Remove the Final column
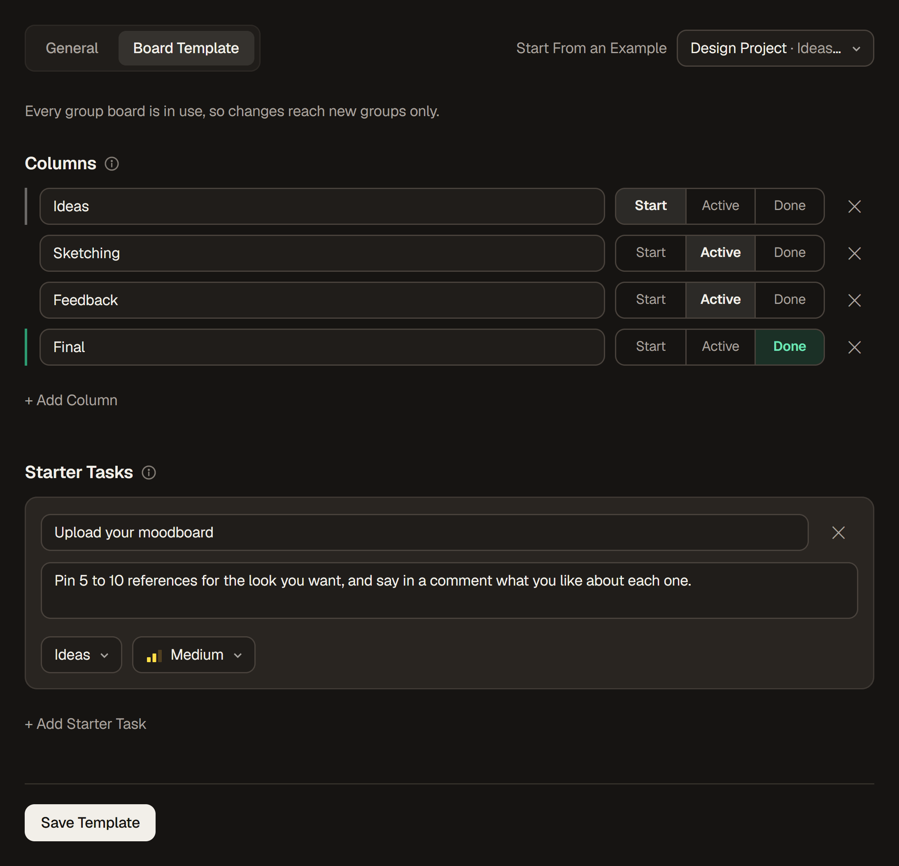 pyautogui.click(x=854, y=347)
